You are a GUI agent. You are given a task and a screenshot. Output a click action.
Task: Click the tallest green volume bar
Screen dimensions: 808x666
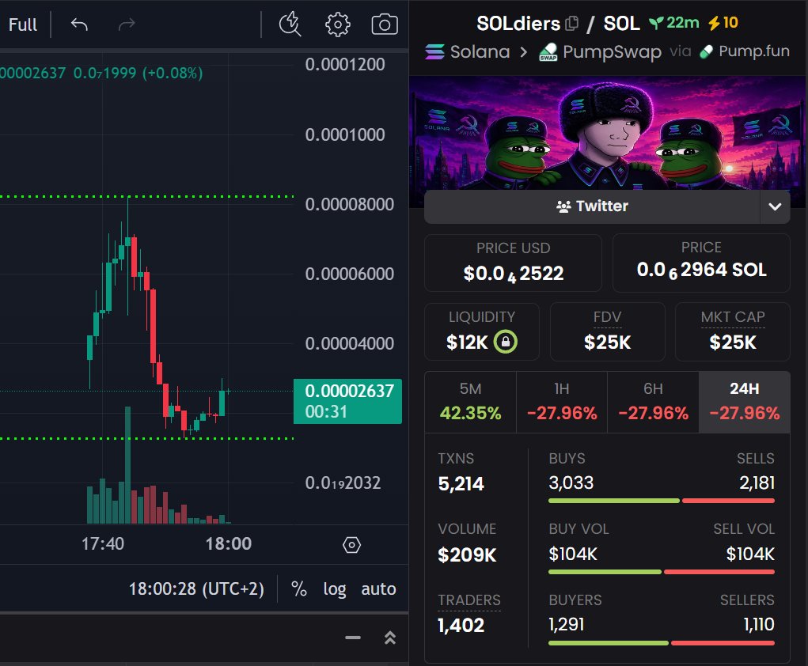[127, 464]
